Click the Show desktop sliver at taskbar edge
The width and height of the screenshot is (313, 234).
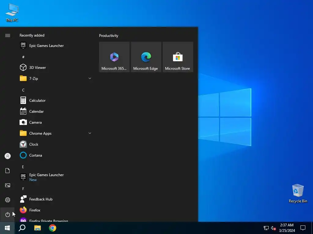coord(312,228)
